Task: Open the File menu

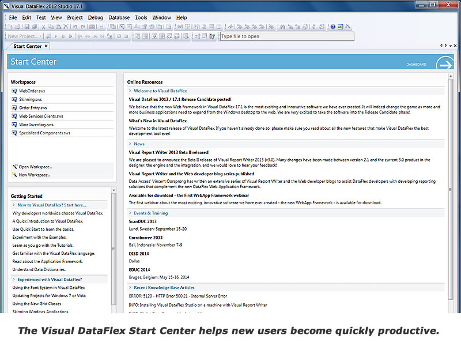Action: click(x=13, y=18)
